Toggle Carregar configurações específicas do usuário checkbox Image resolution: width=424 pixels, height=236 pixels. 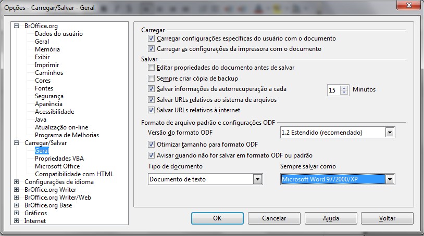click(x=151, y=38)
